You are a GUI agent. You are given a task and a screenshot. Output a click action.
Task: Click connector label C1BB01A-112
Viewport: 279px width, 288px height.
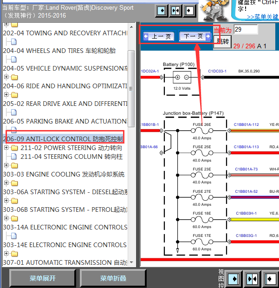click(246, 124)
